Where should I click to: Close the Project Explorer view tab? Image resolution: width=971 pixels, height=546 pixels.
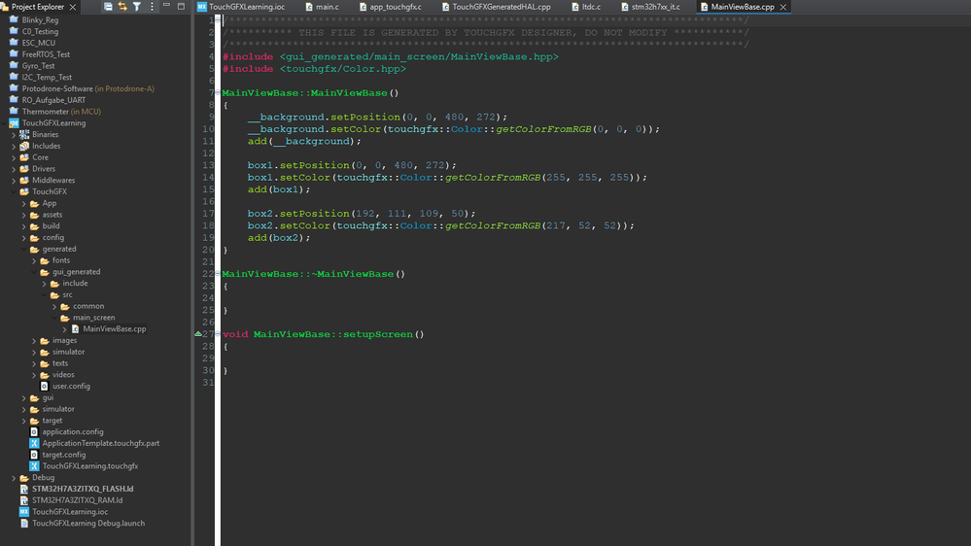pos(73,7)
